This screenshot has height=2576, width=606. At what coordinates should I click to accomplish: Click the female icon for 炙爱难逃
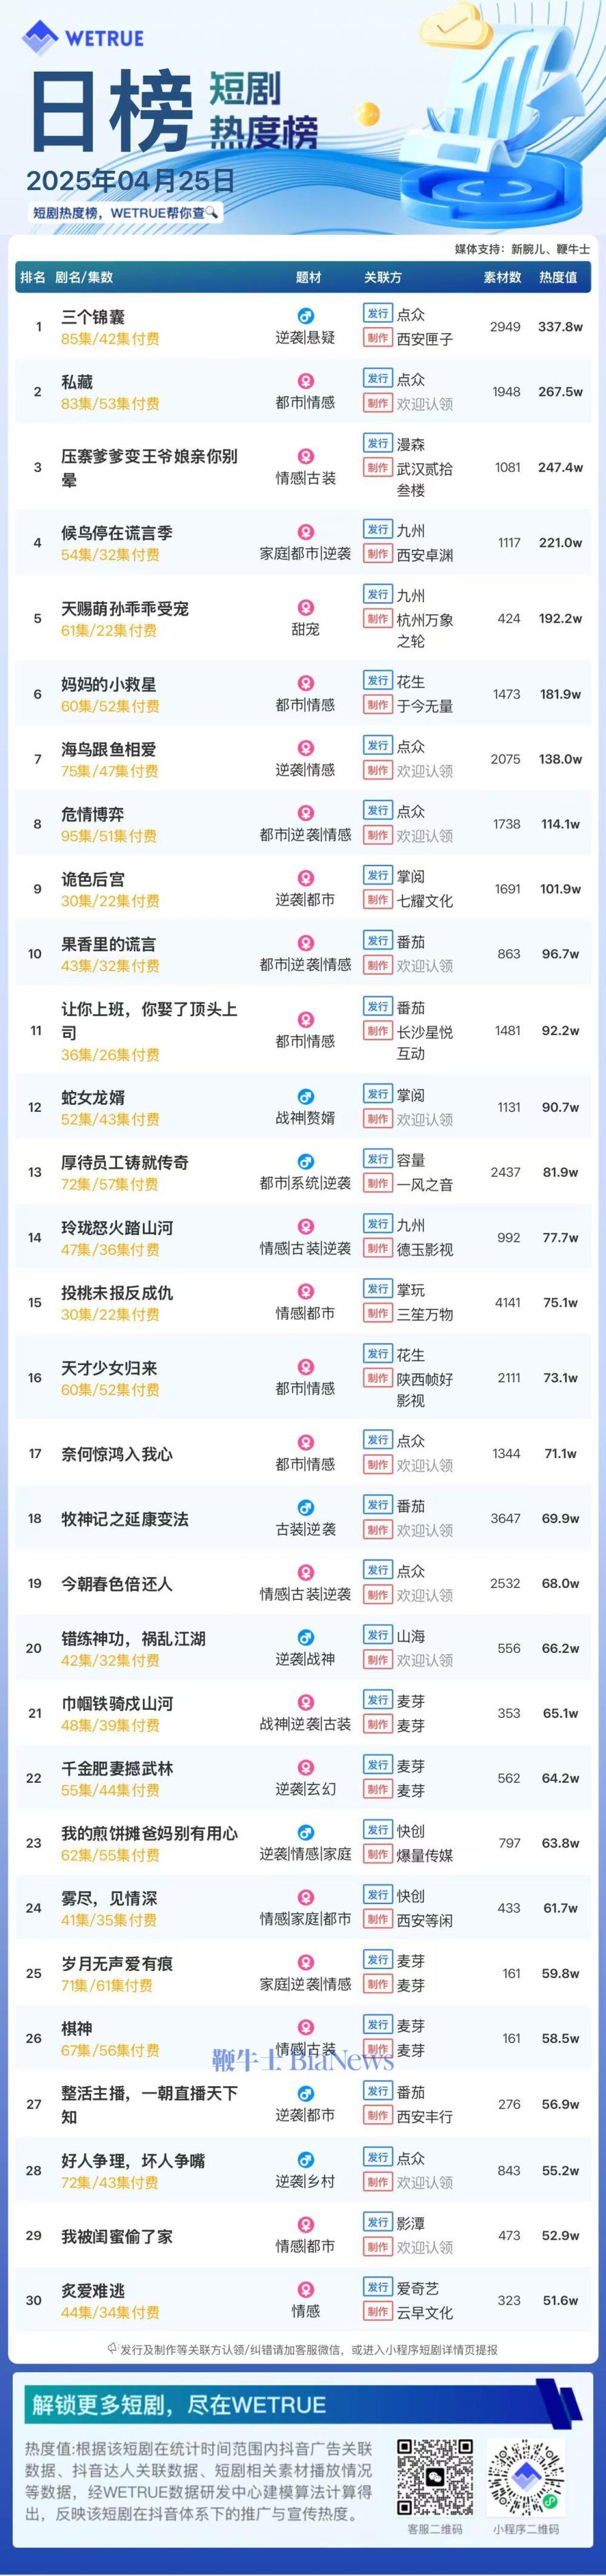pyautogui.click(x=305, y=2290)
